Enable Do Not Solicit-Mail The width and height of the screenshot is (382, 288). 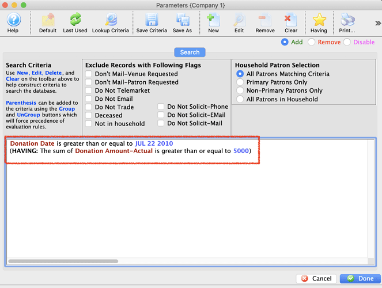tap(161, 123)
